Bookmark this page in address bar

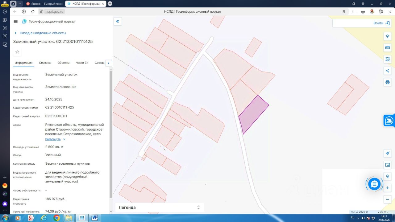point(344,11)
